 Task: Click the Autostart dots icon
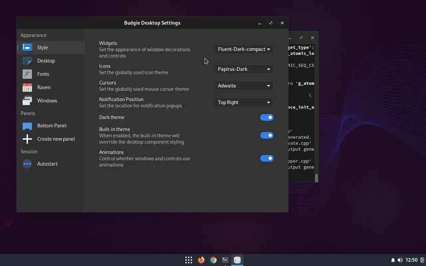pyautogui.click(x=27, y=164)
